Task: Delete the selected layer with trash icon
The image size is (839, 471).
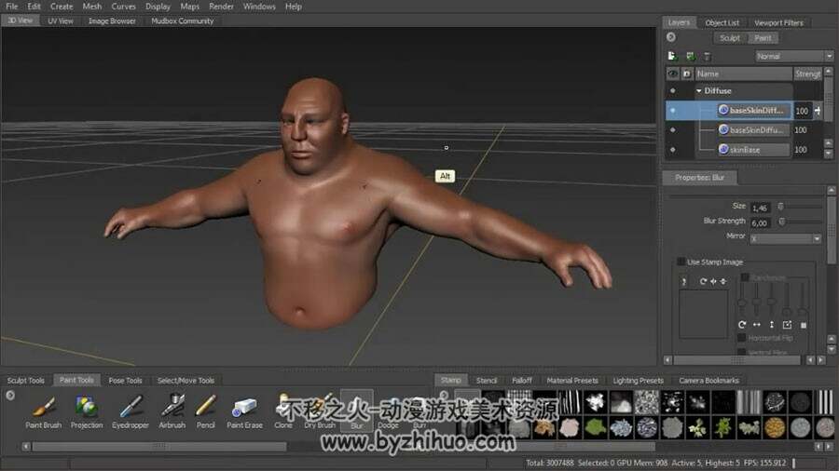Action: click(707, 56)
